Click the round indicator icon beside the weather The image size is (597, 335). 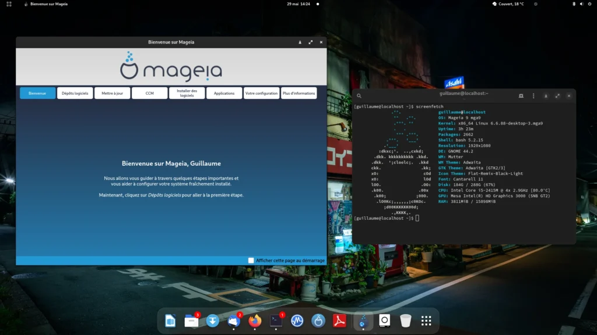pyautogui.click(x=536, y=4)
